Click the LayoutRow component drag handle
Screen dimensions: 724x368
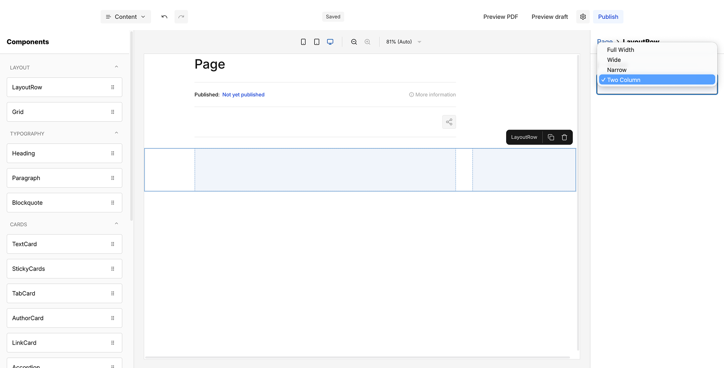[x=113, y=87]
